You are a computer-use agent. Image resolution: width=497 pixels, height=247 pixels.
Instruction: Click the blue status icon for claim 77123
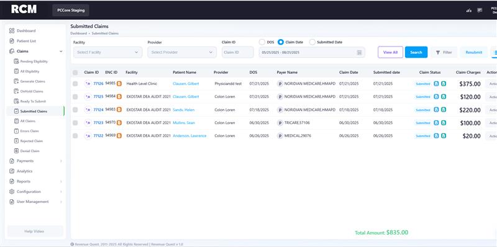pyautogui.click(x=437, y=123)
